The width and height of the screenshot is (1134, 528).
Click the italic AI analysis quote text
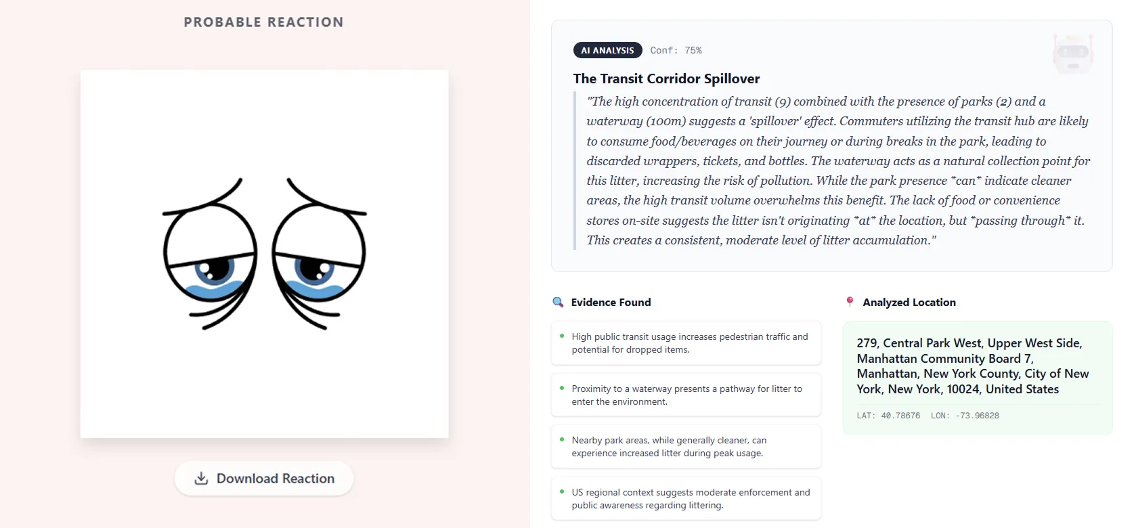838,171
